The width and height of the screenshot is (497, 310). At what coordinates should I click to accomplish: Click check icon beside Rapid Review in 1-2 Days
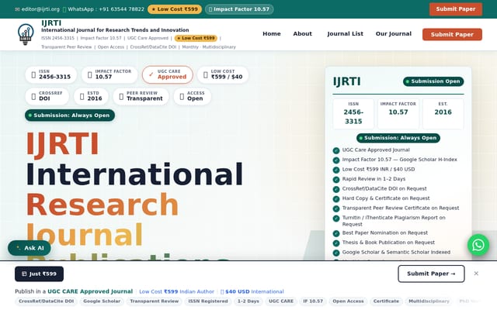tap(336, 180)
